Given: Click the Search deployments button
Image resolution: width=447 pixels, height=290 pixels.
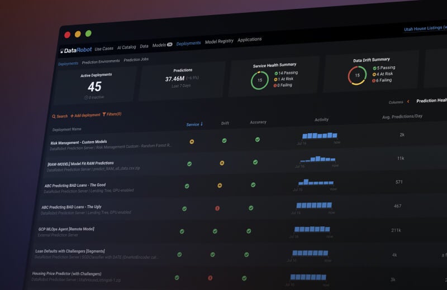Looking at the screenshot, I should click(60, 116).
